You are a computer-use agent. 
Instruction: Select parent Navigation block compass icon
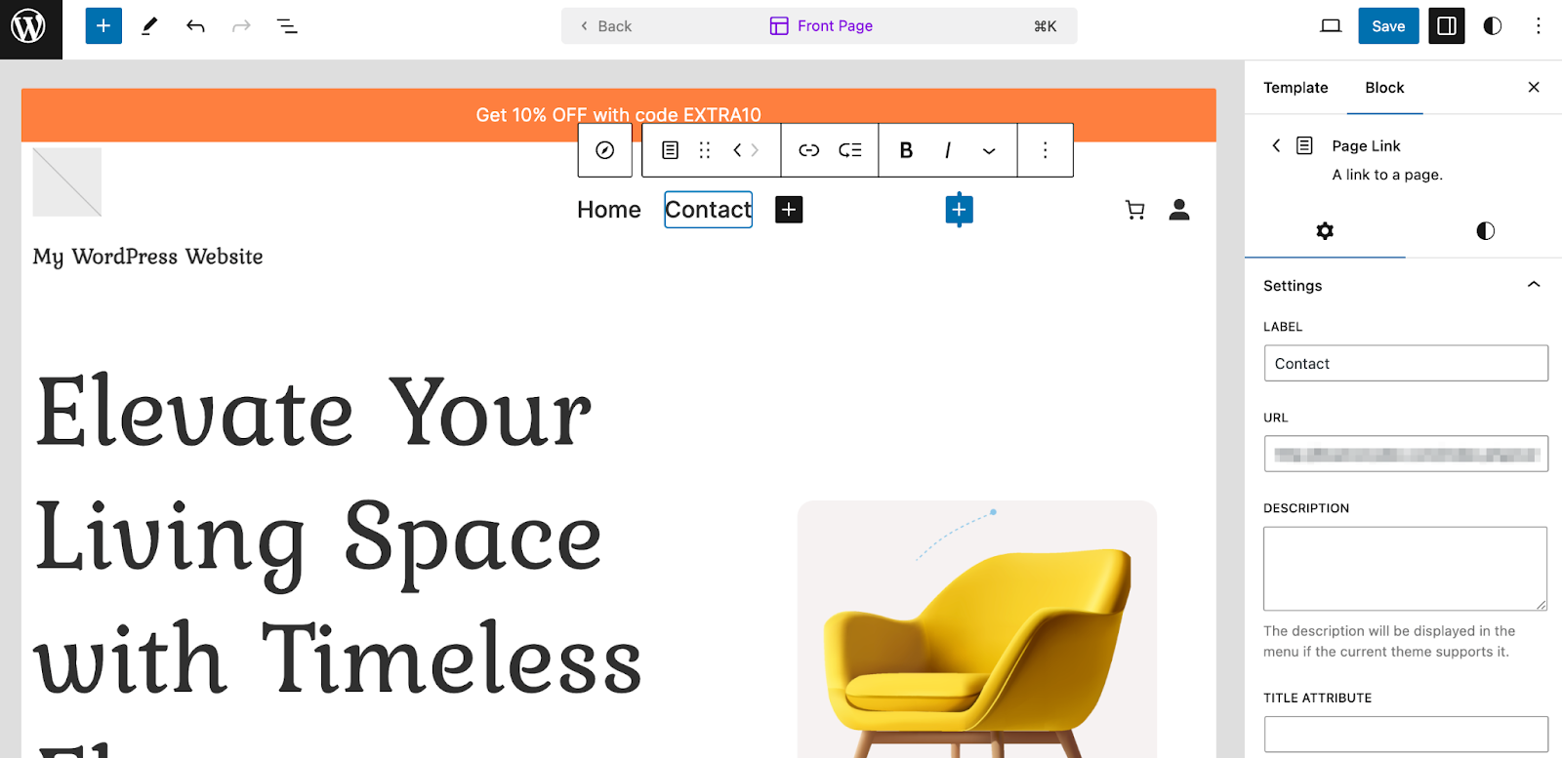(605, 150)
